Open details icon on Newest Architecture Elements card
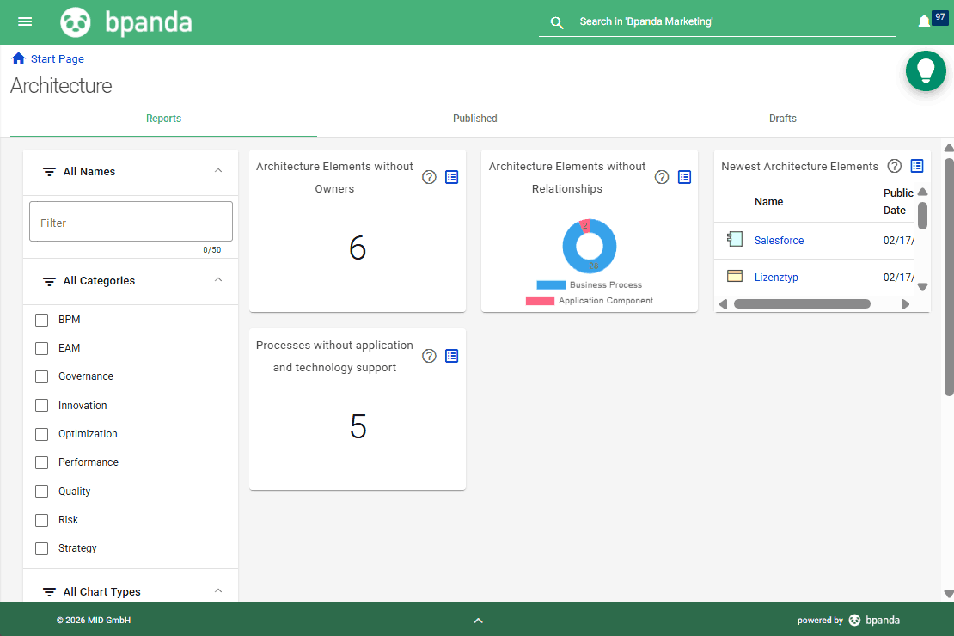The width and height of the screenshot is (954, 636). coord(916,165)
